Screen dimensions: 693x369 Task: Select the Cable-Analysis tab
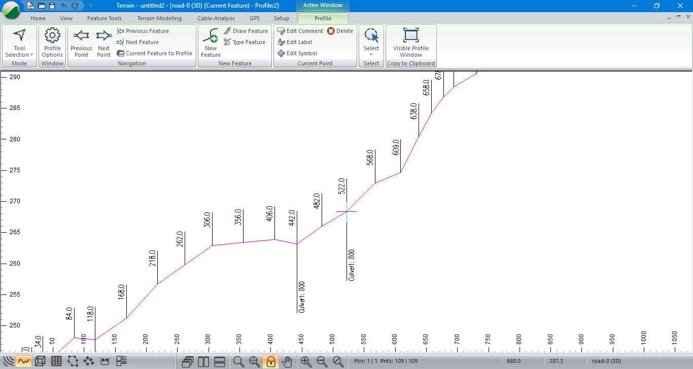pos(216,18)
